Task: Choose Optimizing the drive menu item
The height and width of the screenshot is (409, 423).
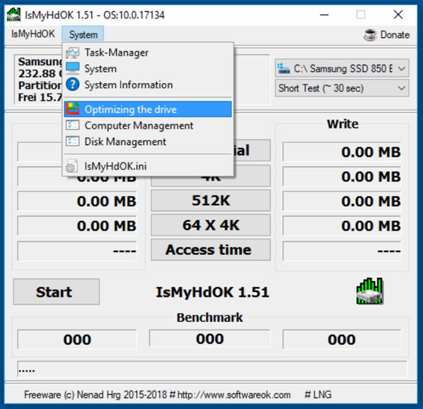Action: pyautogui.click(x=148, y=109)
